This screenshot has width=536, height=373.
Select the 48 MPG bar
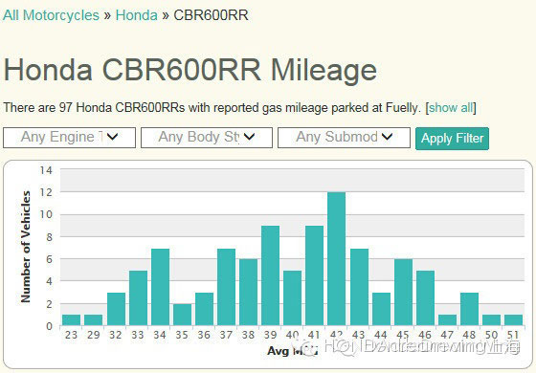pyautogui.click(x=469, y=309)
